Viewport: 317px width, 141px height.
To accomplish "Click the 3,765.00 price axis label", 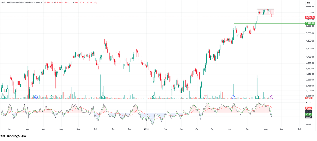I will tap(310, 85).
